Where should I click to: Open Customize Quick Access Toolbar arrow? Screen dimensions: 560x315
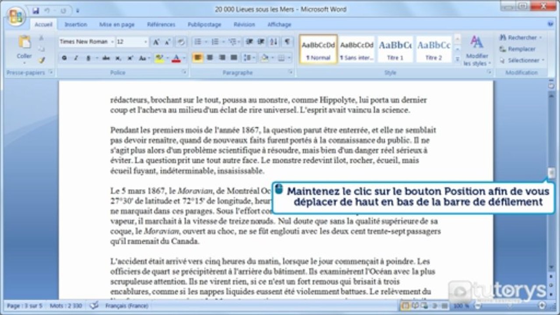point(77,11)
